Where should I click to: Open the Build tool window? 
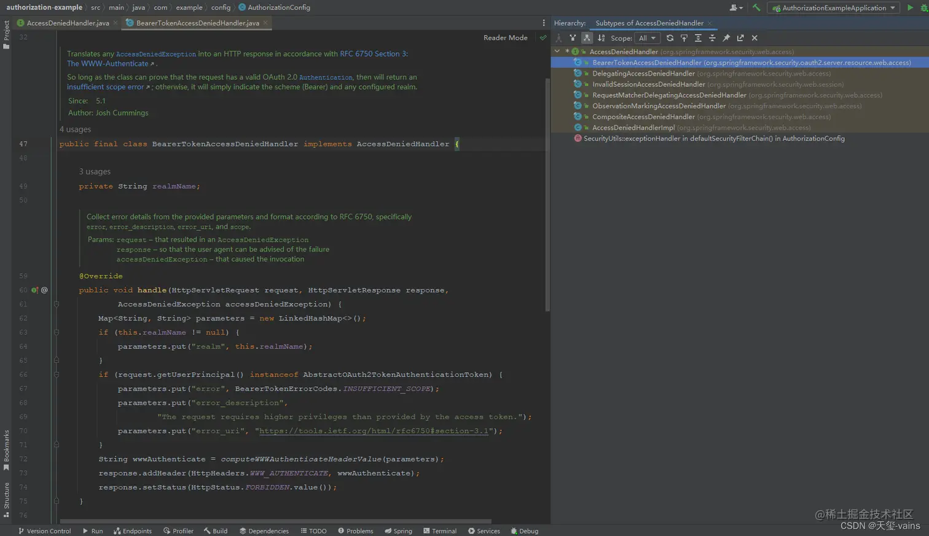pyautogui.click(x=216, y=531)
